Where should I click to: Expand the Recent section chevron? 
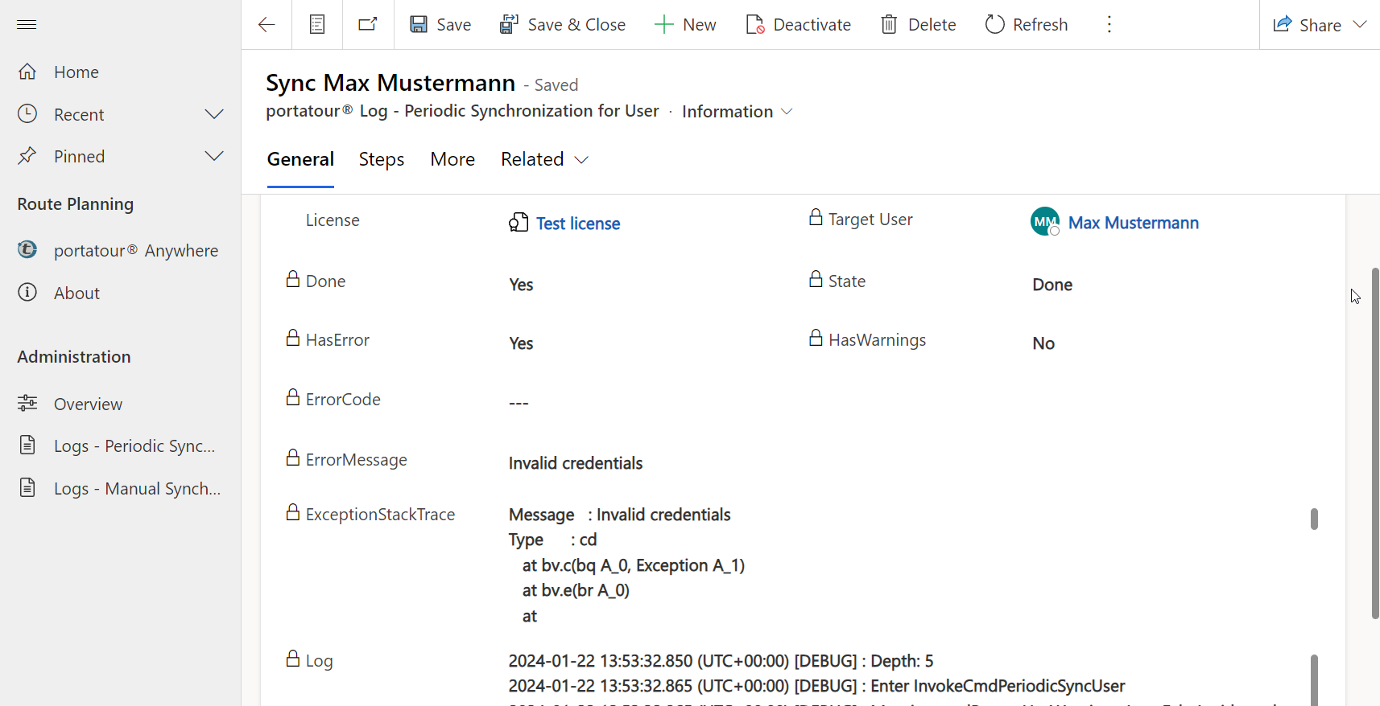[x=214, y=114]
